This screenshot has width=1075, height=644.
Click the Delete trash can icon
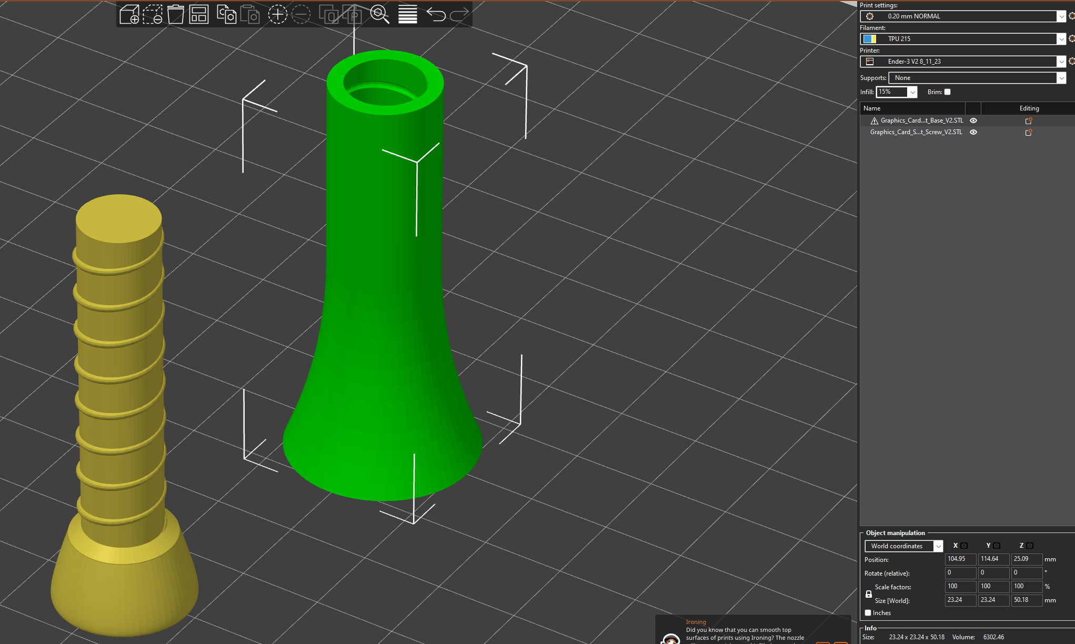coord(176,14)
